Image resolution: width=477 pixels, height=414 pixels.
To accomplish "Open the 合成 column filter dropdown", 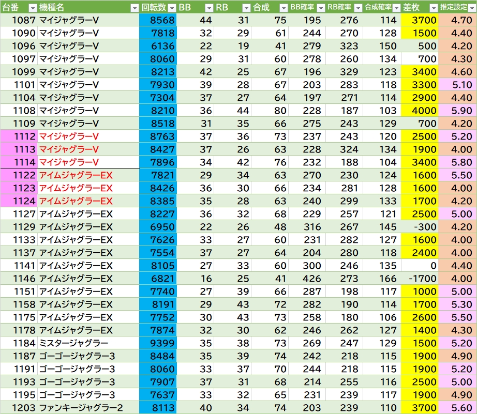I will click(283, 7).
